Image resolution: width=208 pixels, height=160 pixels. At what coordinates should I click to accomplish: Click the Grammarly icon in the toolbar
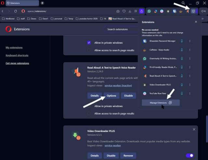[x=149, y=11]
